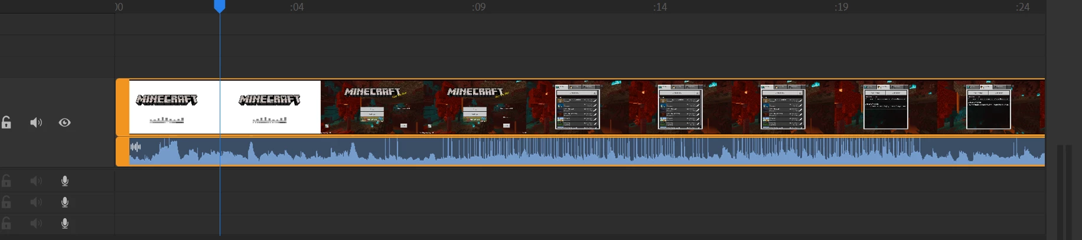The height and width of the screenshot is (240, 1082).
Task: Jump to the :04 mark on the ruler
Action: coord(296,7)
